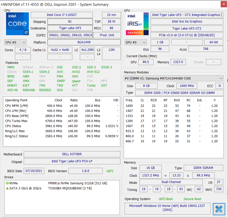This screenshot has height=218, width=228.
Task: Click the Cores 4 / 8 value
Action: click(23, 50)
